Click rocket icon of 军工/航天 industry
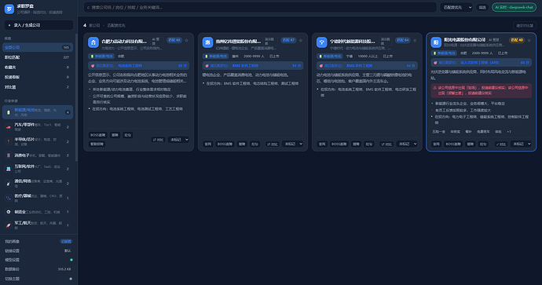Image resolution: width=542 pixels, height=285 pixels. pyautogui.click(x=9, y=225)
